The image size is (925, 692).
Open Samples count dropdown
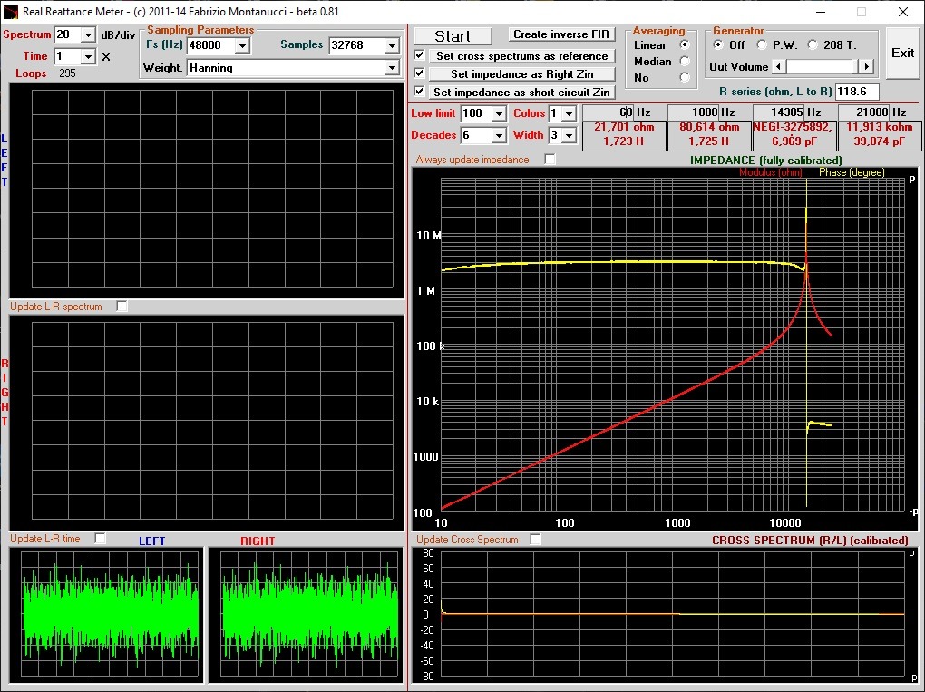(393, 45)
